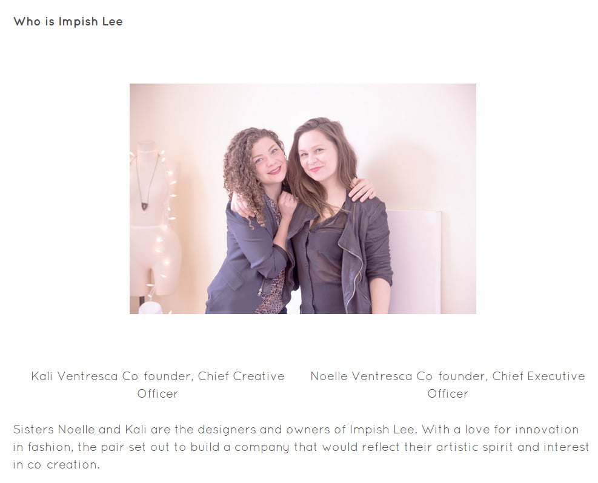
Task: Click "Impish Lee" in the paragraph
Action: coord(382,430)
